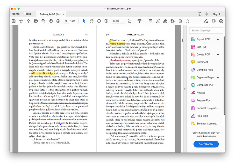Viewport: 235px width, 165px height.
Task: Close the šarkany_beta1 document tab
Action: tap(64, 14)
